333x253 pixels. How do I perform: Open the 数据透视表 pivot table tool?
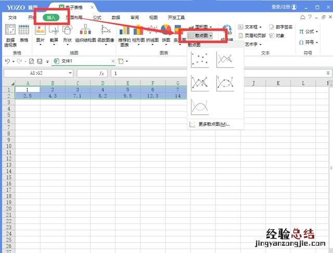(x=10, y=35)
